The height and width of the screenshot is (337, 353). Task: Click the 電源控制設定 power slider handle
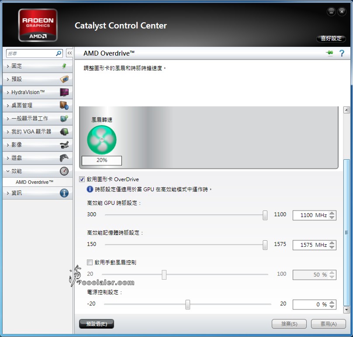[187, 305]
